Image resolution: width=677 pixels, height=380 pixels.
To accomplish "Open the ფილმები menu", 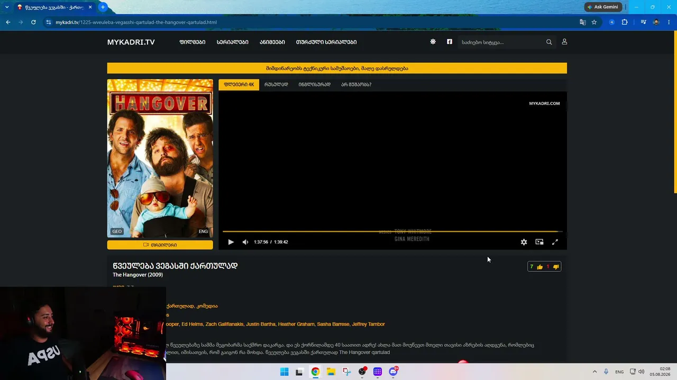I will tap(193, 42).
